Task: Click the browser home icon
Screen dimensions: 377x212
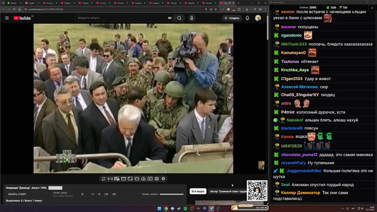Action: coord(19,9)
